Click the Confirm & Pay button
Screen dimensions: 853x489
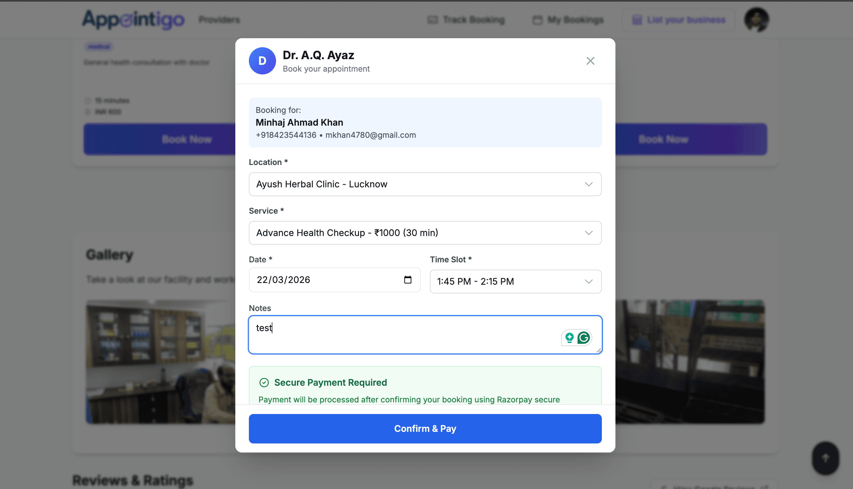coord(425,428)
